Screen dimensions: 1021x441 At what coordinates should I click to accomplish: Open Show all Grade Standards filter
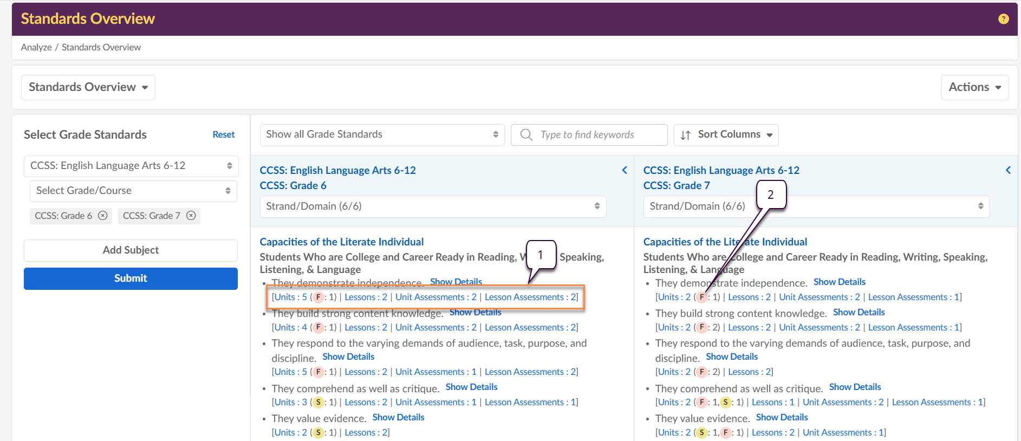[x=382, y=135]
